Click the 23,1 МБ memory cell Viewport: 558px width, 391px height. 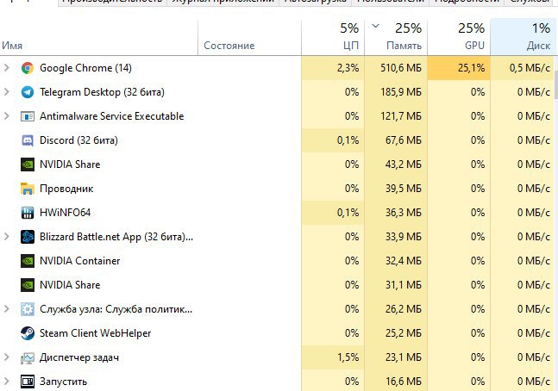tap(396, 357)
